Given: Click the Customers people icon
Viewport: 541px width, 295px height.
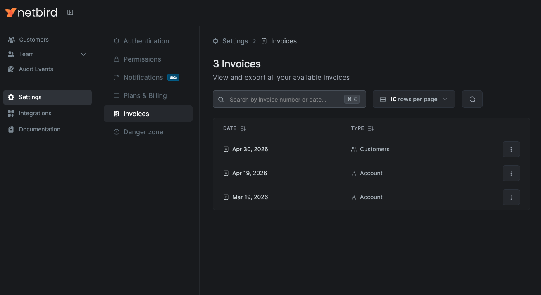Looking at the screenshot, I should 11,40.
